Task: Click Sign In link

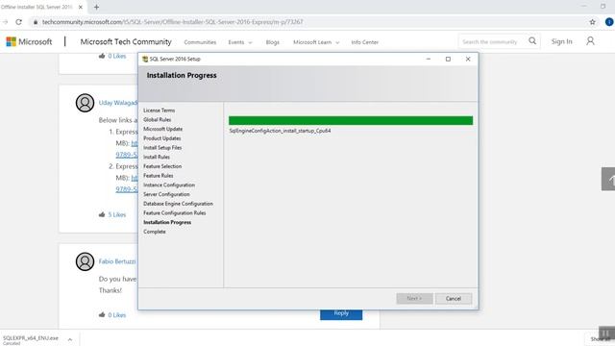Action: tap(561, 41)
